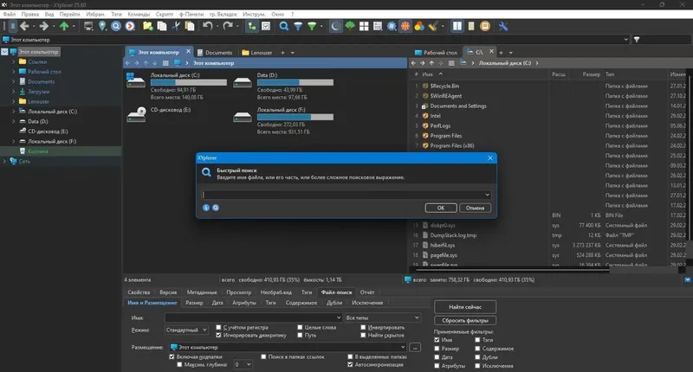Click the Cut scissors icon
The height and width of the screenshot is (372, 693).
pyautogui.click(x=176, y=27)
